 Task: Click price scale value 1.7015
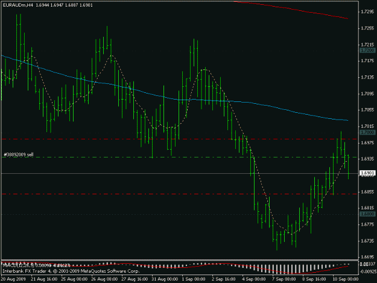(x=367, y=126)
